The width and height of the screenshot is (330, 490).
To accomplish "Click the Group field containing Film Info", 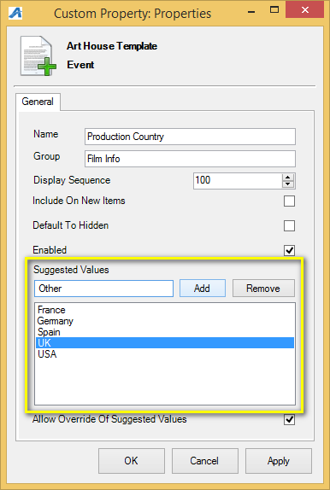I will 190,159.
